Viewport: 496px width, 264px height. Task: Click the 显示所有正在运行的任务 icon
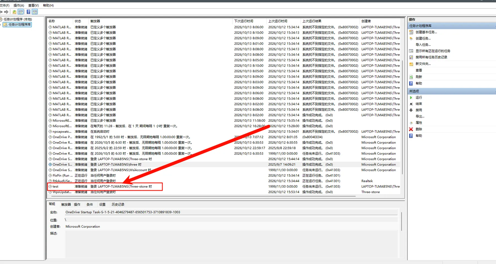click(x=411, y=51)
